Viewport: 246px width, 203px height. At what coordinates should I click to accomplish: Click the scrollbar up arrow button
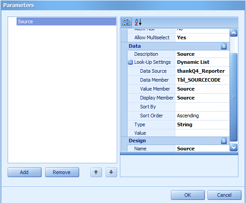[233, 33]
